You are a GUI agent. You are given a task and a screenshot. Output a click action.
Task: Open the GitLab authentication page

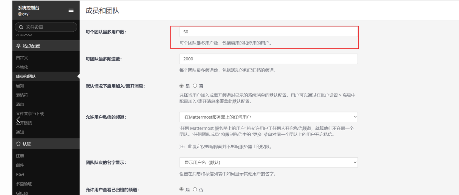(22, 193)
